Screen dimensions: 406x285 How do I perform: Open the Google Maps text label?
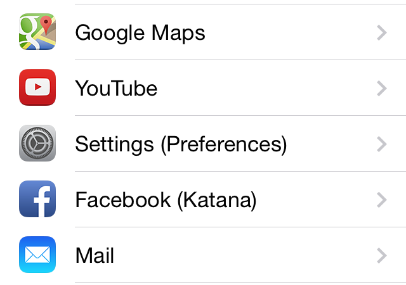click(x=140, y=33)
